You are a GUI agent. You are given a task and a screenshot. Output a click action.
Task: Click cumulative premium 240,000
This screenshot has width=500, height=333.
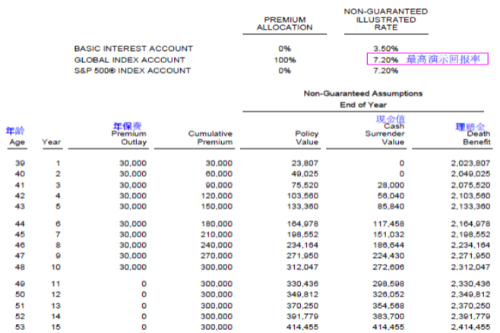(x=217, y=246)
